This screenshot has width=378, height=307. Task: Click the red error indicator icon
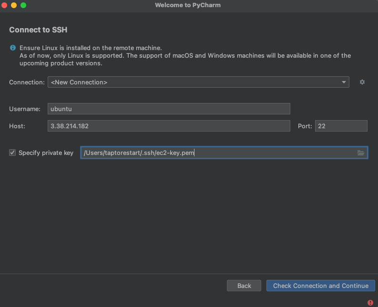370,302
